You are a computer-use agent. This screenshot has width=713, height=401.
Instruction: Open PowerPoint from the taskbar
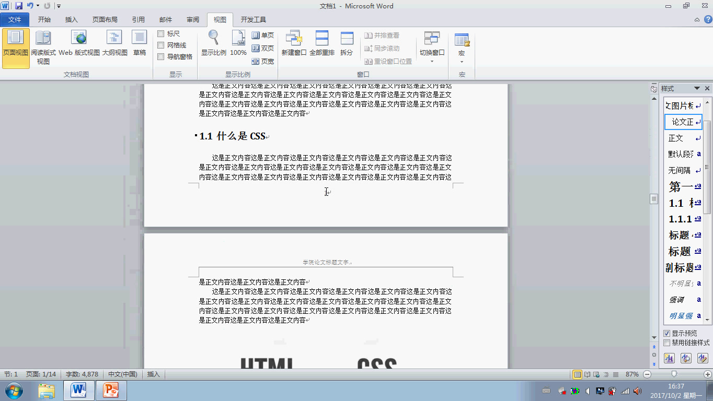pyautogui.click(x=110, y=390)
